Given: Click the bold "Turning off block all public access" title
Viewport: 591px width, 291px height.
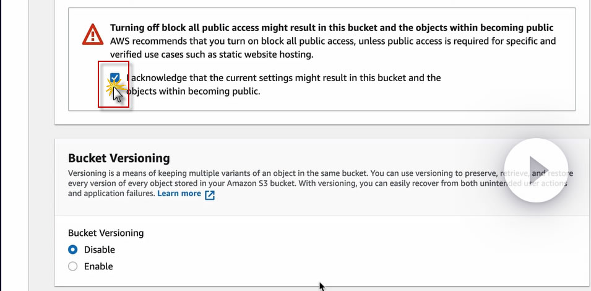Looking at the screenshot, I should pos(332,28).
